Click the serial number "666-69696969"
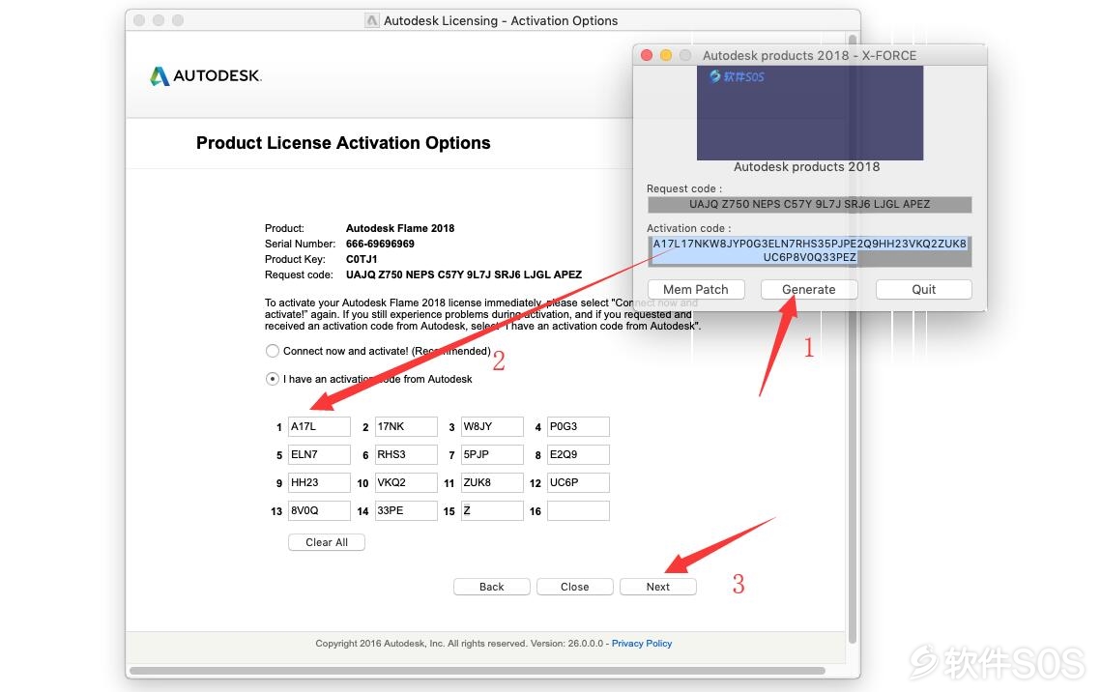This screenshot has width=1101, height=692. pos(380,244)
